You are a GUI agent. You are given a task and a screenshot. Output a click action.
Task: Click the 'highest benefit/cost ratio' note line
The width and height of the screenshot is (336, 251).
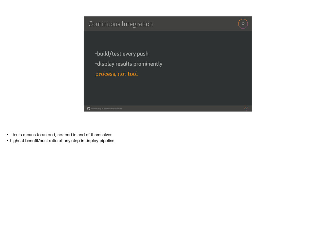point(62,141)
